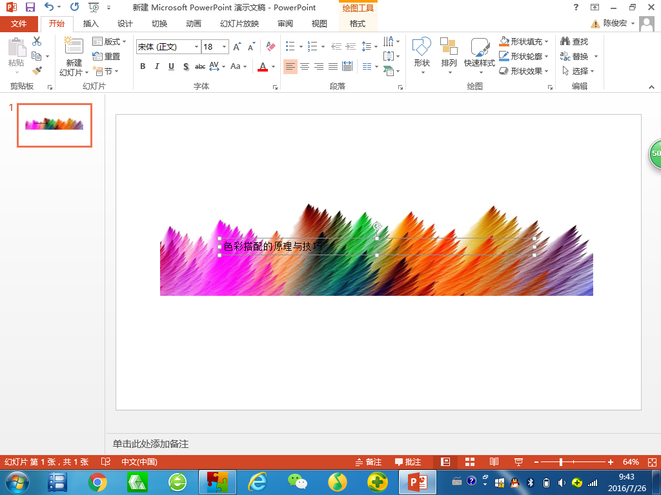Select slide 1 thumbnail

click(x=54, y=125)
